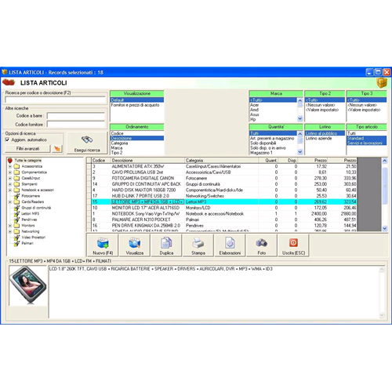Expand the Networking category node
This screenshot has width=392, height=392.
(x=10, y=231)
